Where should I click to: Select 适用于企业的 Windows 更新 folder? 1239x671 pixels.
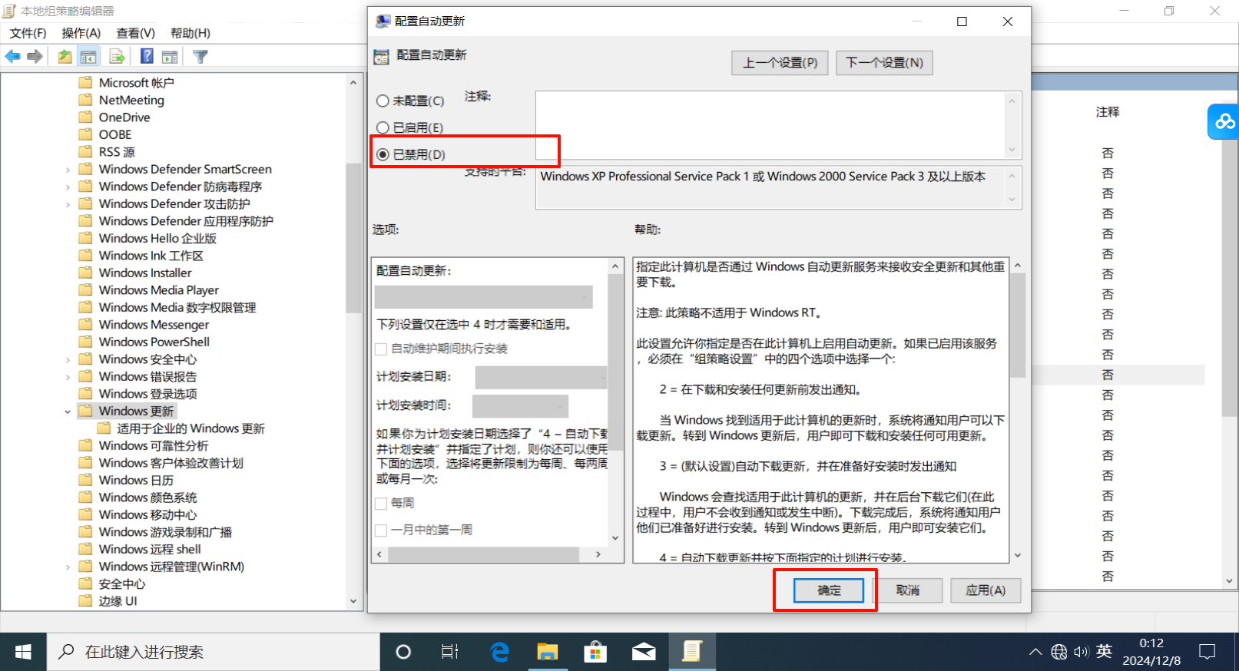click(190, 428)
